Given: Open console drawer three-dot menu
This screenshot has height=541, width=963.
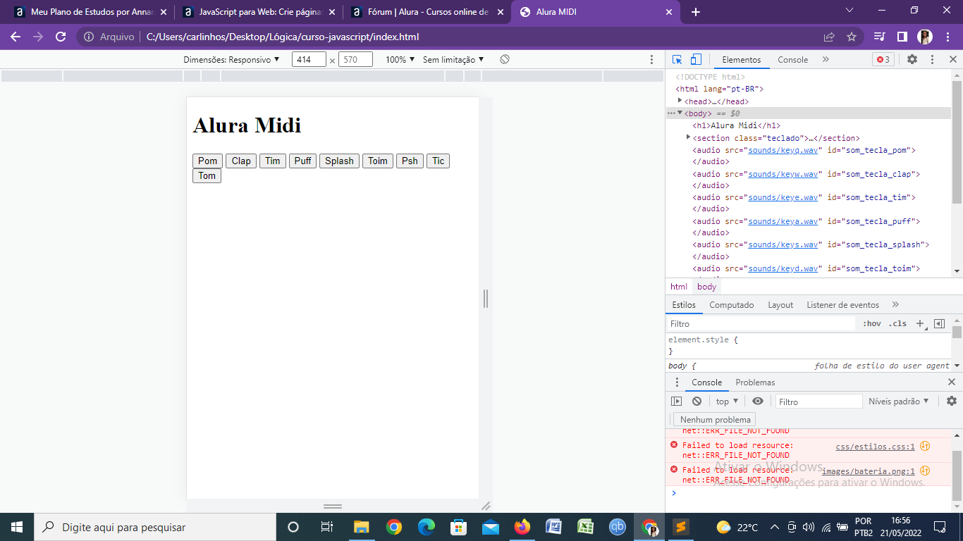Looking at the screenshot, I should click(677, 383).
